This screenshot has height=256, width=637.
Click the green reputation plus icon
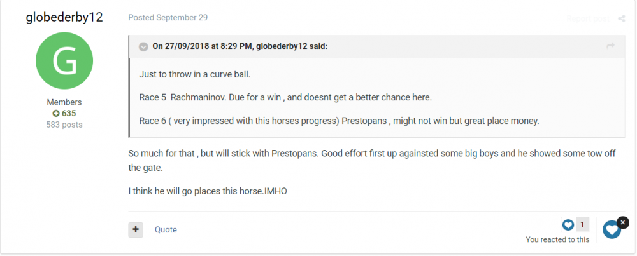coord(56,114)
